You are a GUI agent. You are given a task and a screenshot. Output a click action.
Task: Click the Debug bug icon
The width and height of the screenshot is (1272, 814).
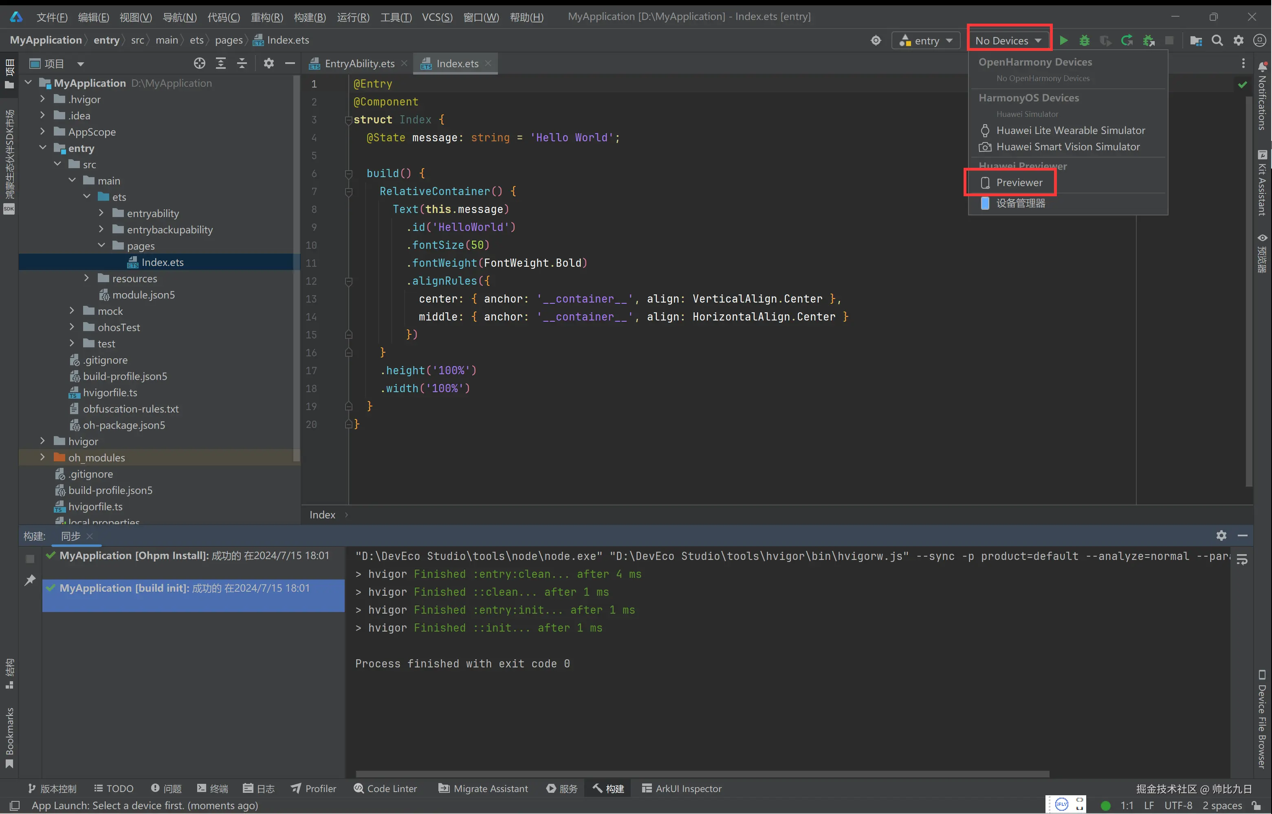(x=1084, y=41)
